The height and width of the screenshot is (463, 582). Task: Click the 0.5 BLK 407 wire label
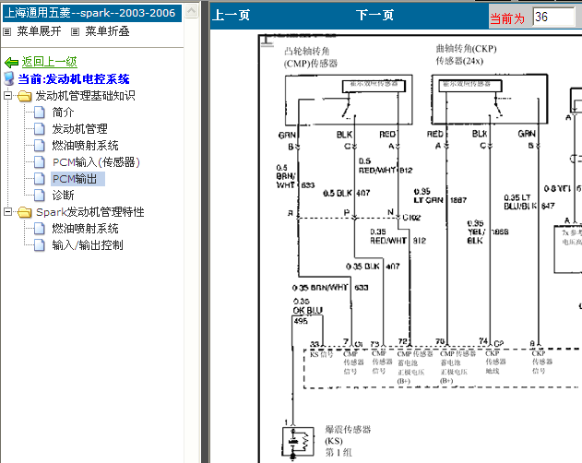point(347,193)
